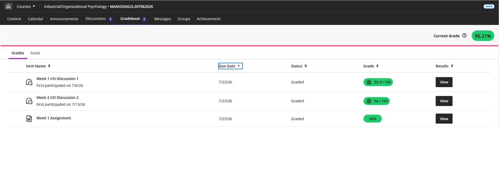The image size is (499, 170).
Task: Select the Grades subtab
Action: 18,53
